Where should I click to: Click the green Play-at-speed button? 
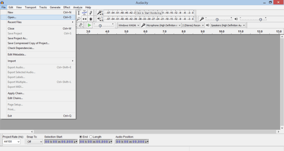pos(89,25)
